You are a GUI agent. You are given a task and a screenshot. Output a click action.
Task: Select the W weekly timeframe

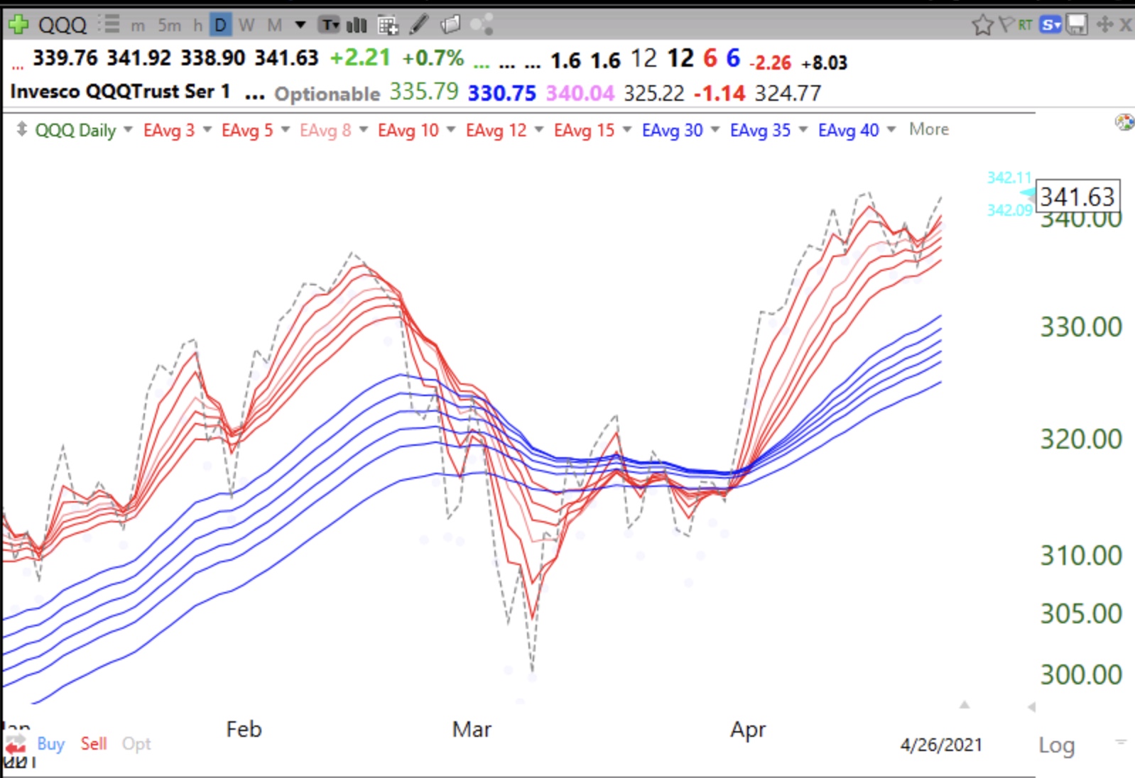(246, 26)
